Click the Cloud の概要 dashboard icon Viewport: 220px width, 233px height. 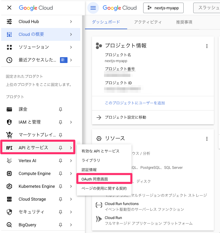click(x=9, y=34)
